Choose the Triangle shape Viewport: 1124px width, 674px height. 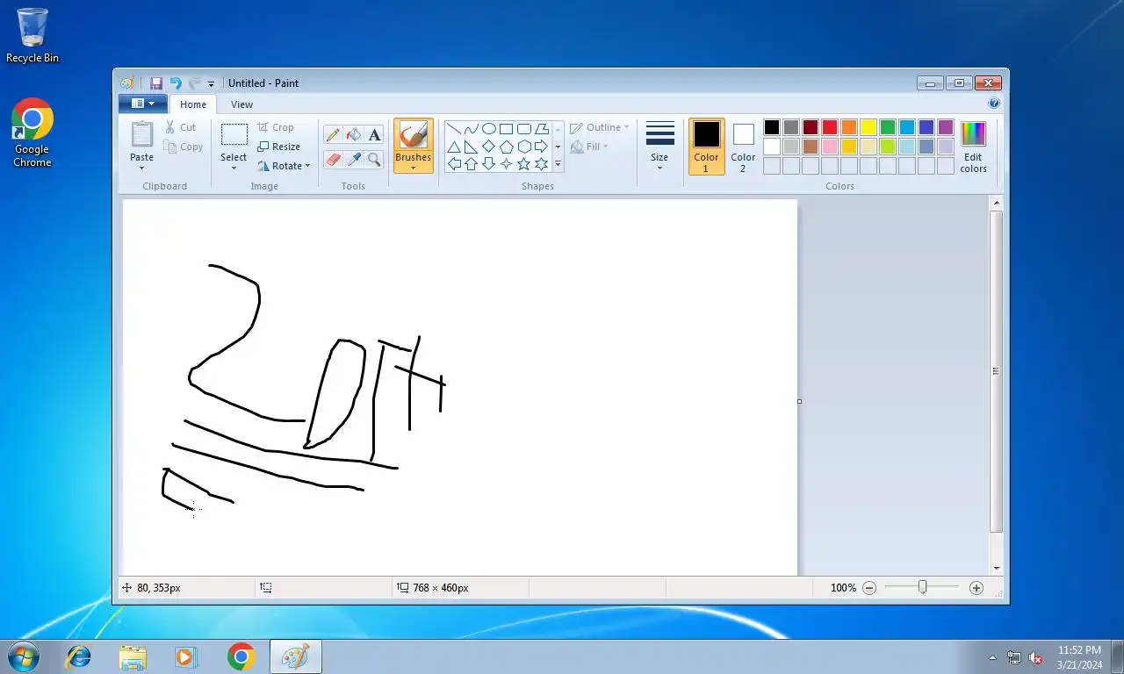[454, 147]
